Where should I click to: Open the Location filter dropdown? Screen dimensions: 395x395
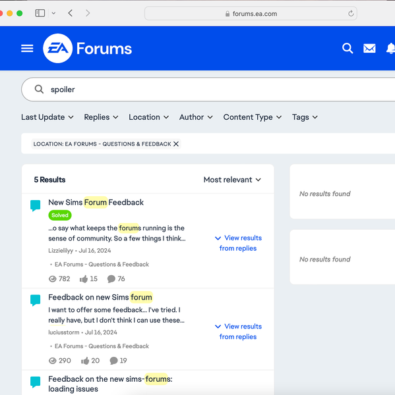(148, 117)
